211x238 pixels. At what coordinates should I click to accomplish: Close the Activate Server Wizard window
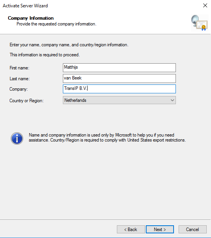(x=205, y=5)
